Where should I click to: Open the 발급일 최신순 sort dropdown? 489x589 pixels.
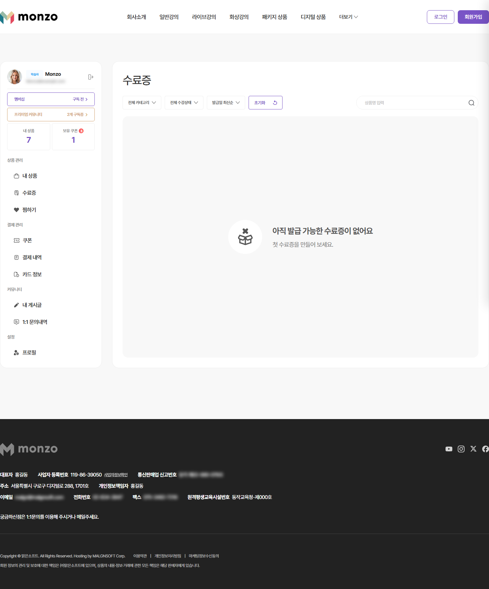[x=226, y=103]
